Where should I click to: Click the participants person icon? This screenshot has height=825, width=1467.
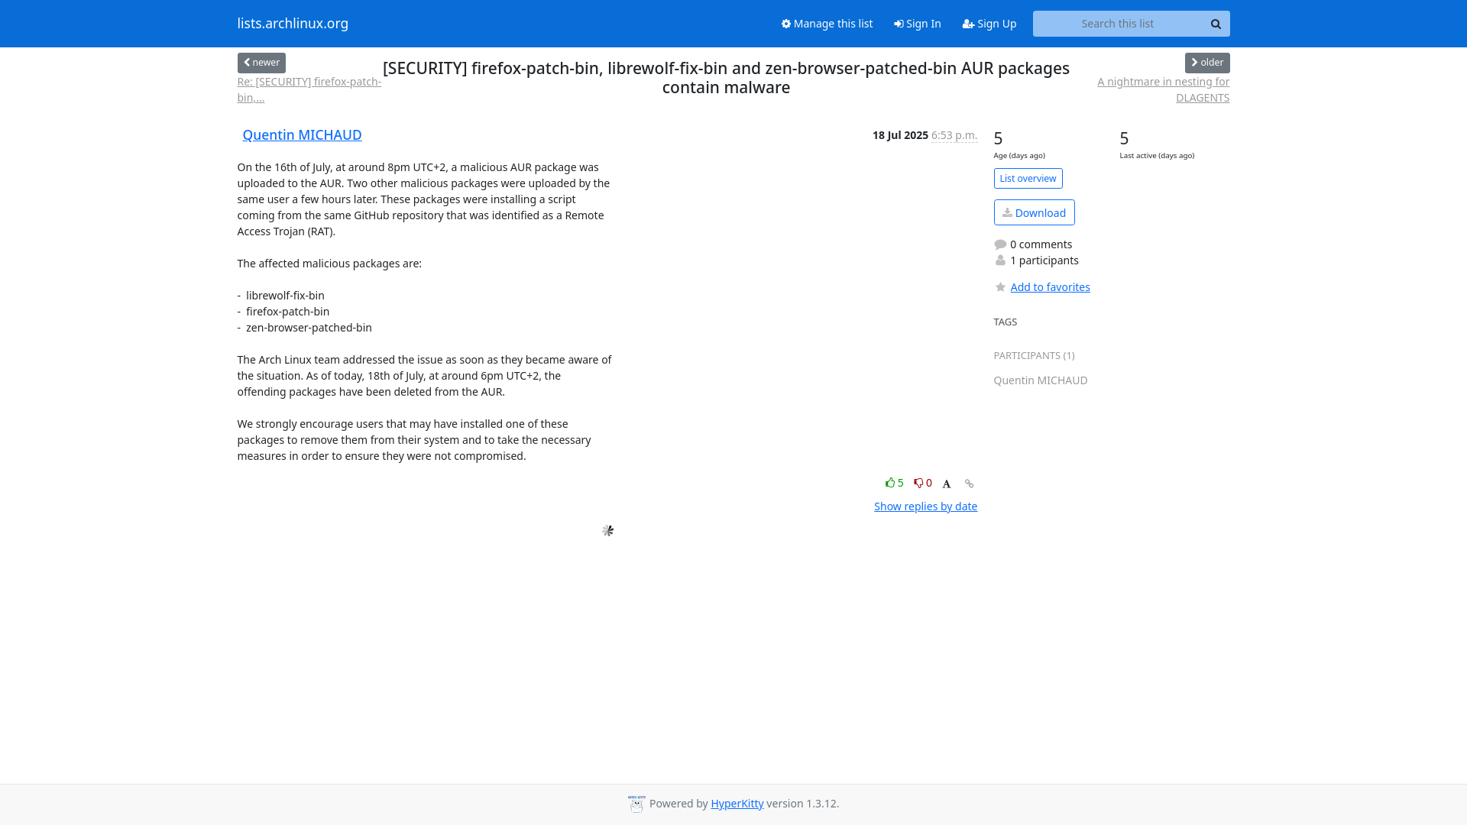point(1000,260)
